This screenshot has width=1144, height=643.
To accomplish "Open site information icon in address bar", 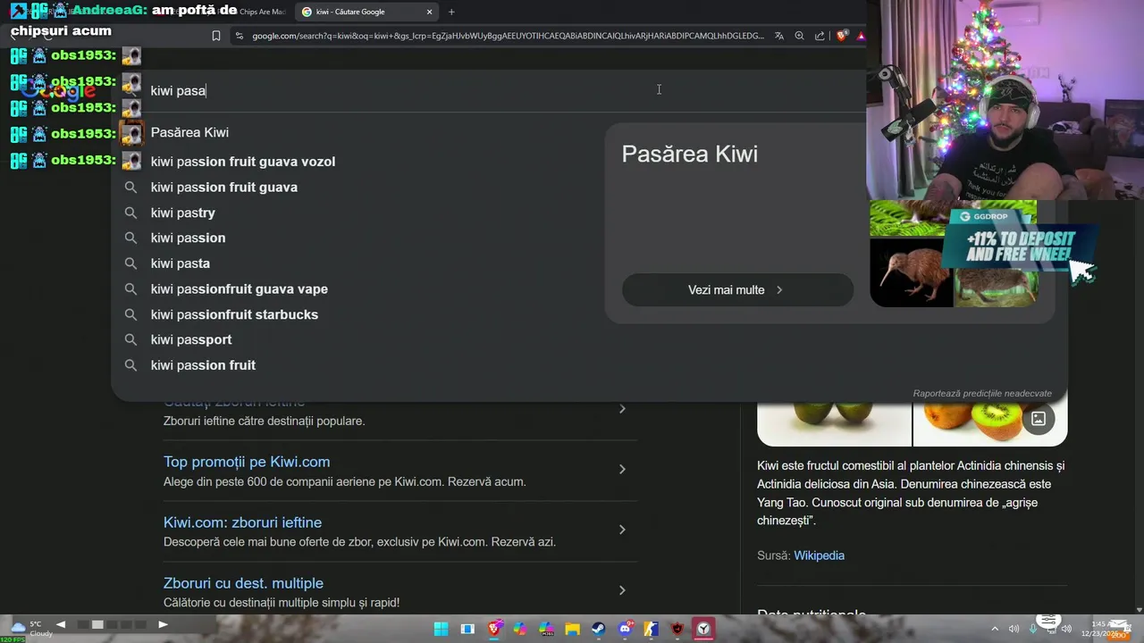I will coord(239,36).
